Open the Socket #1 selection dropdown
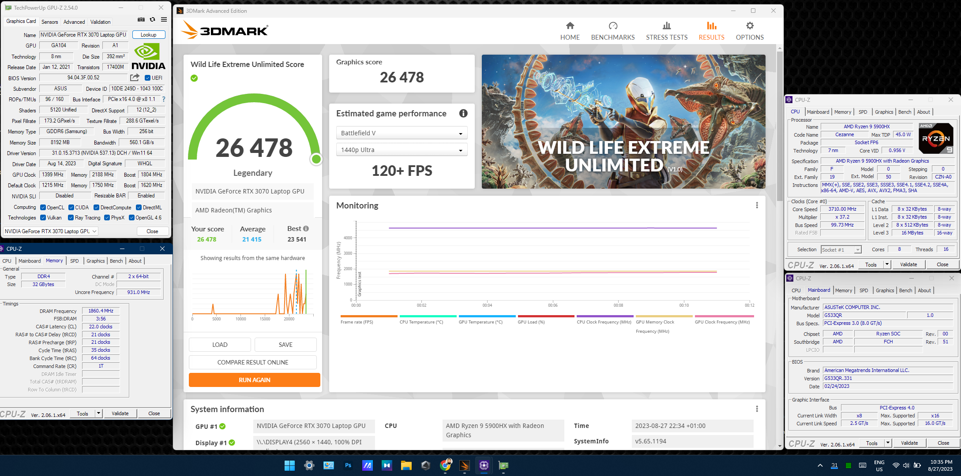 tap(841, 250)
